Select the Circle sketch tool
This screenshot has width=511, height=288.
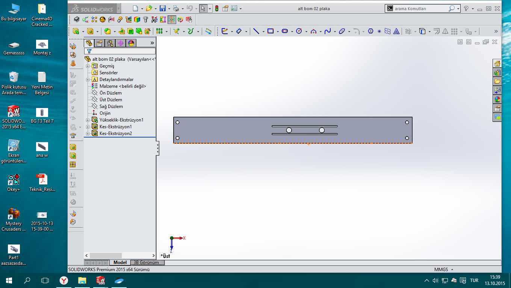[x=299, y=31]
